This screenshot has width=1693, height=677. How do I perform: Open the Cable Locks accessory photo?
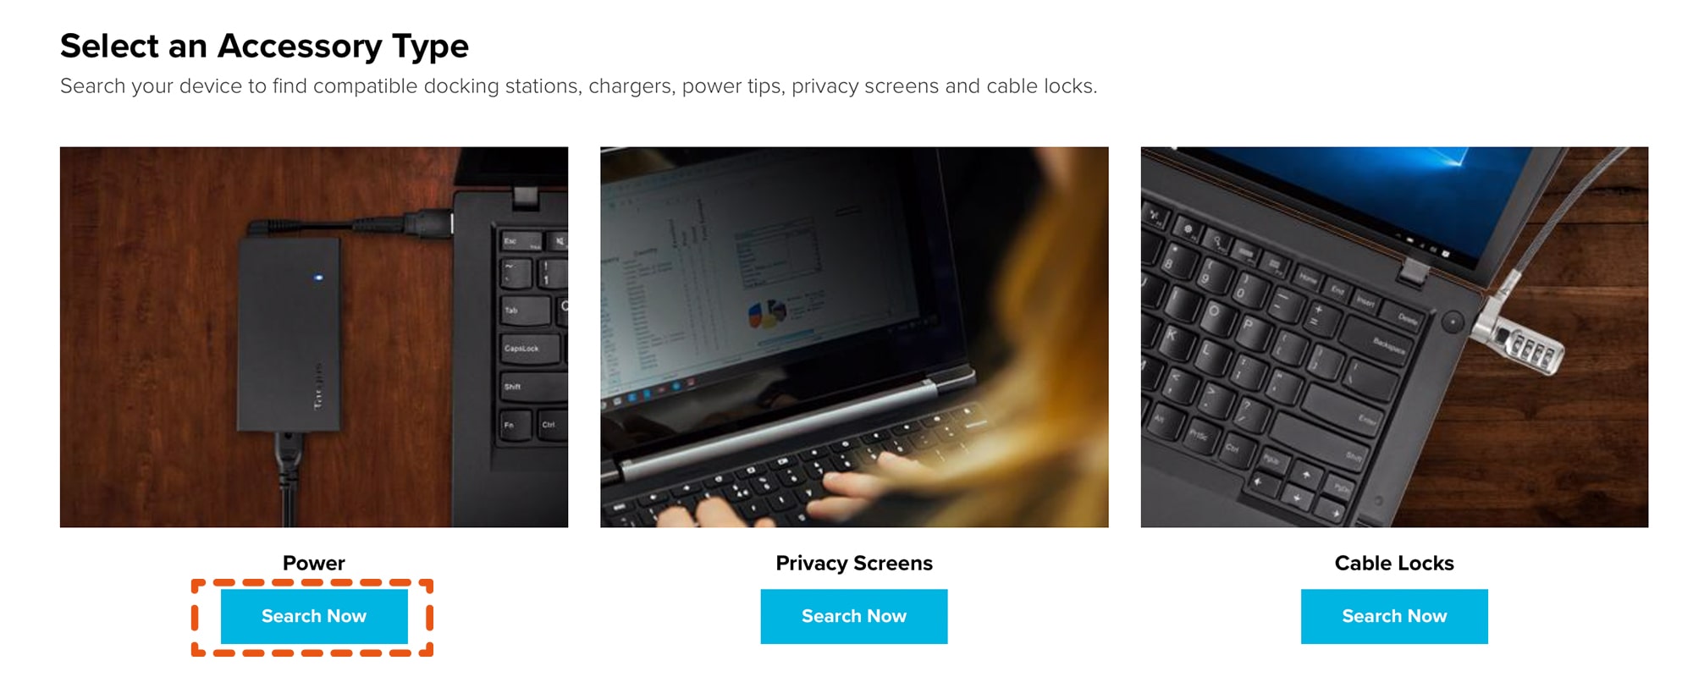coord(1394,337)
